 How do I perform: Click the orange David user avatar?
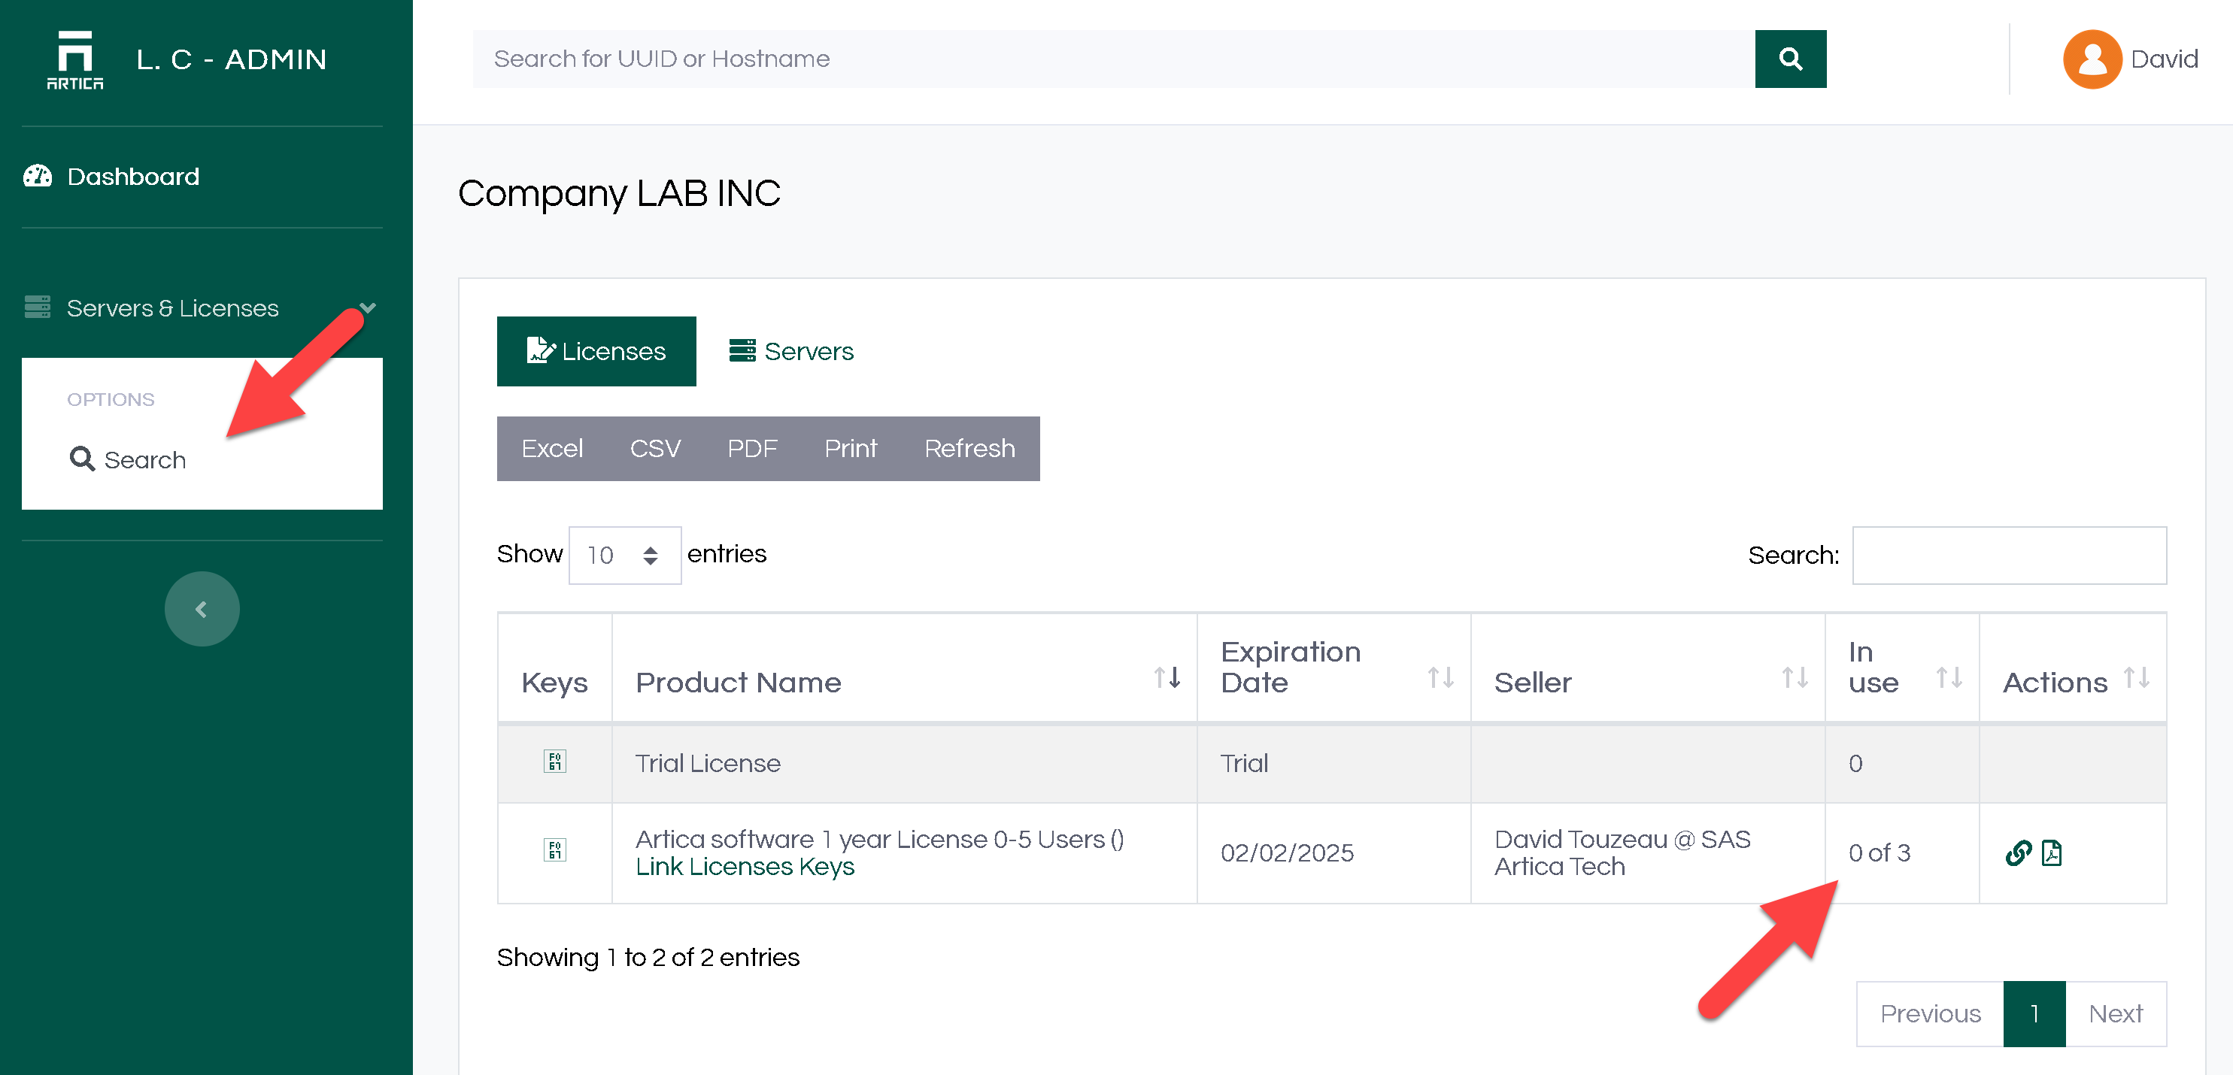tap(2091, 59)
